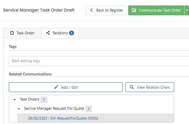Open the Communicate Task Order dropdown arrow
This screenshot has height=124, width=189.
click(187, 10)
